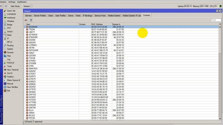Switch to the IP Bindings tab

(x=87, y=16)
